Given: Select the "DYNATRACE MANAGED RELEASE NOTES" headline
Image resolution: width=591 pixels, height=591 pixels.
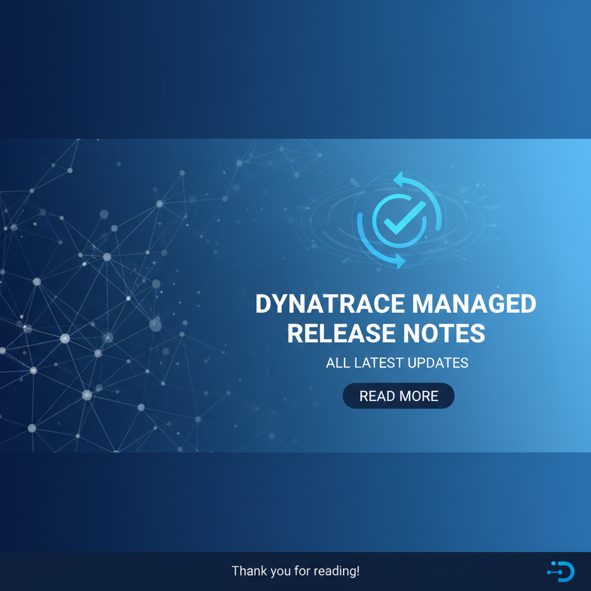Looking at the screenshot, I should pos(395,319).
